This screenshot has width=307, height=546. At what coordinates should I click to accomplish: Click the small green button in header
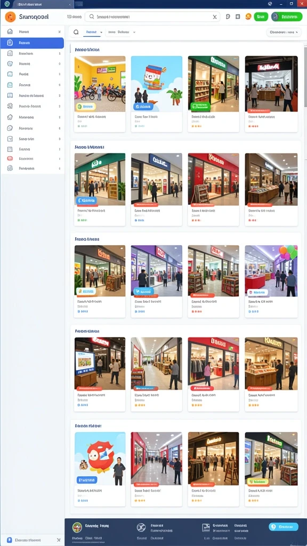261,17
